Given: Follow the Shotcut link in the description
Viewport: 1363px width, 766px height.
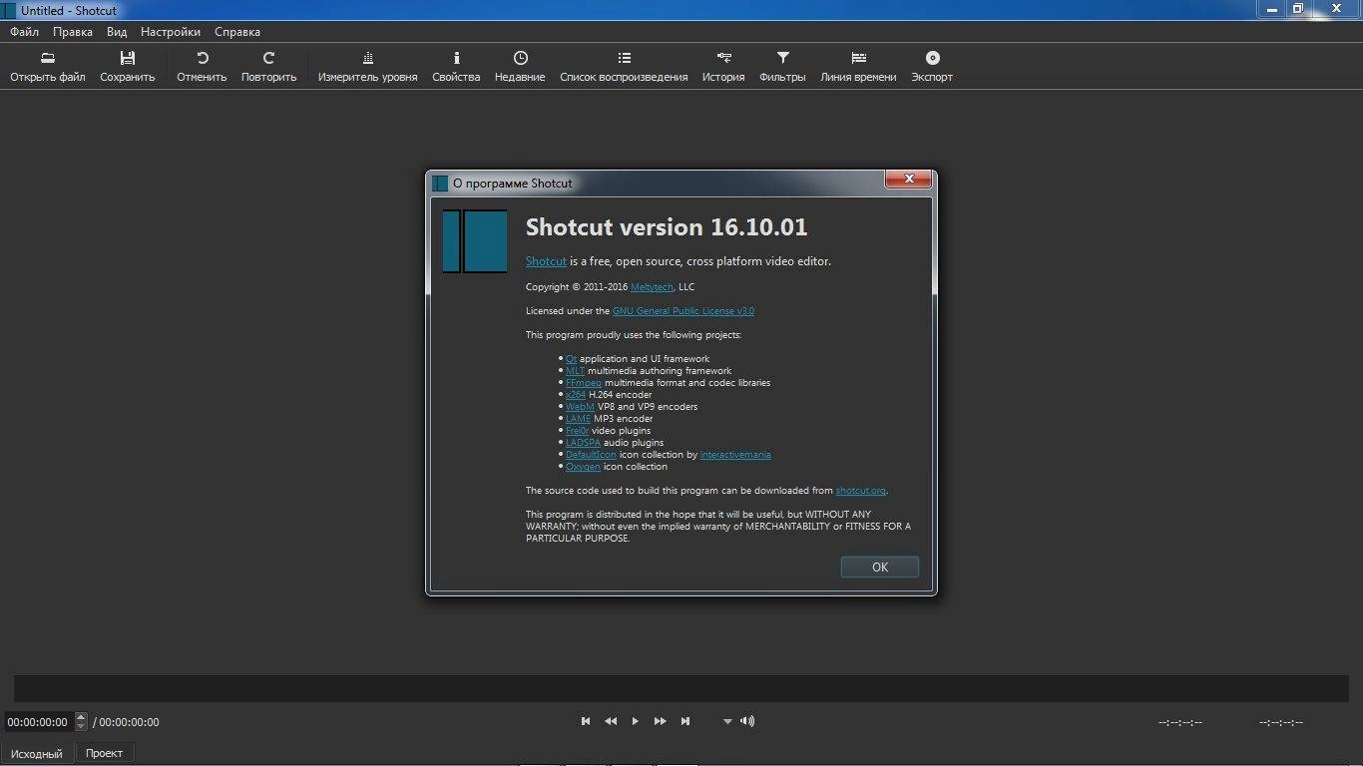Looking at the screenshot, I should [546, 261].
